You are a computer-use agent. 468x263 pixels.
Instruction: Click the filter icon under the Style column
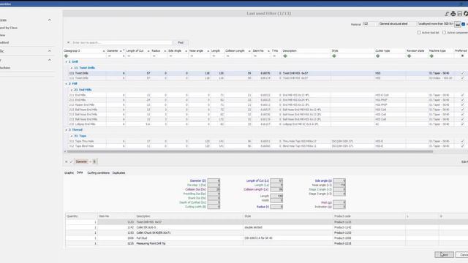tap(334, 56)
